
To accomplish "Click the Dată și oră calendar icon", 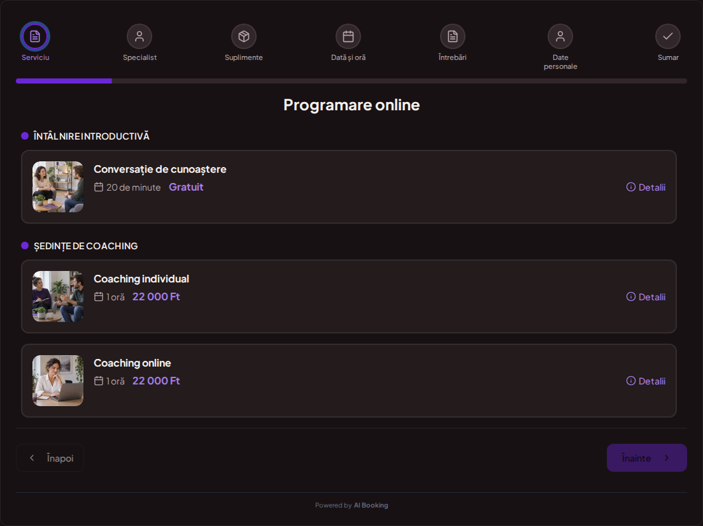I will coord(348,36).
